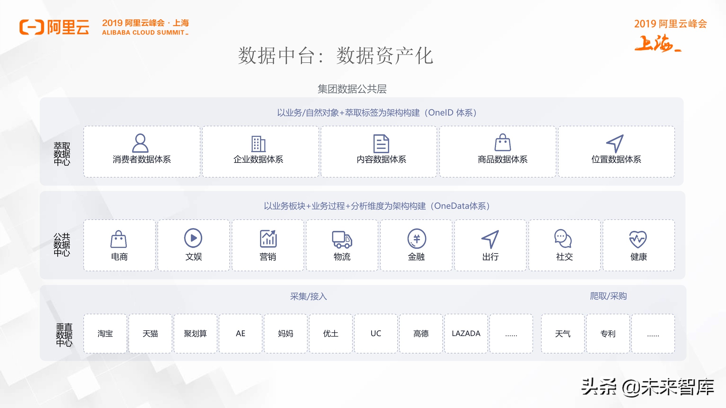726x408 pixels.
Task: Select the 淘宝 data source box
Action: (105, 334)
